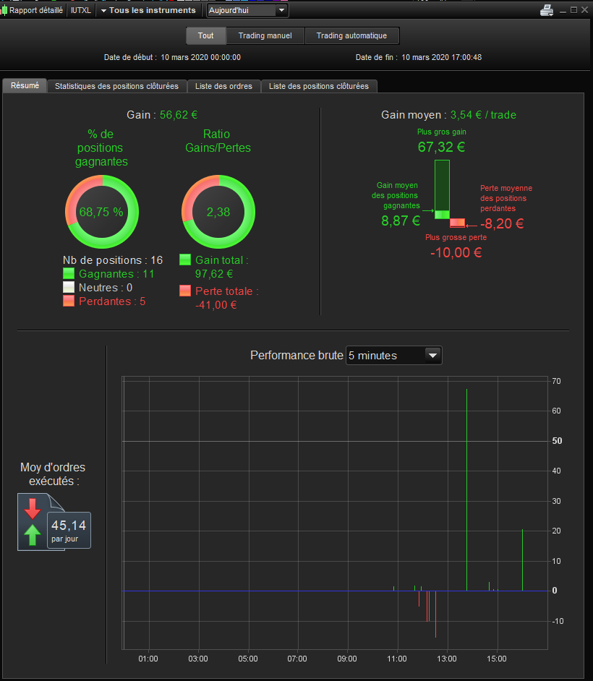Click the red Perdantes legend square
The width and height of the screenshot is (593, 681).
(69, 301)
